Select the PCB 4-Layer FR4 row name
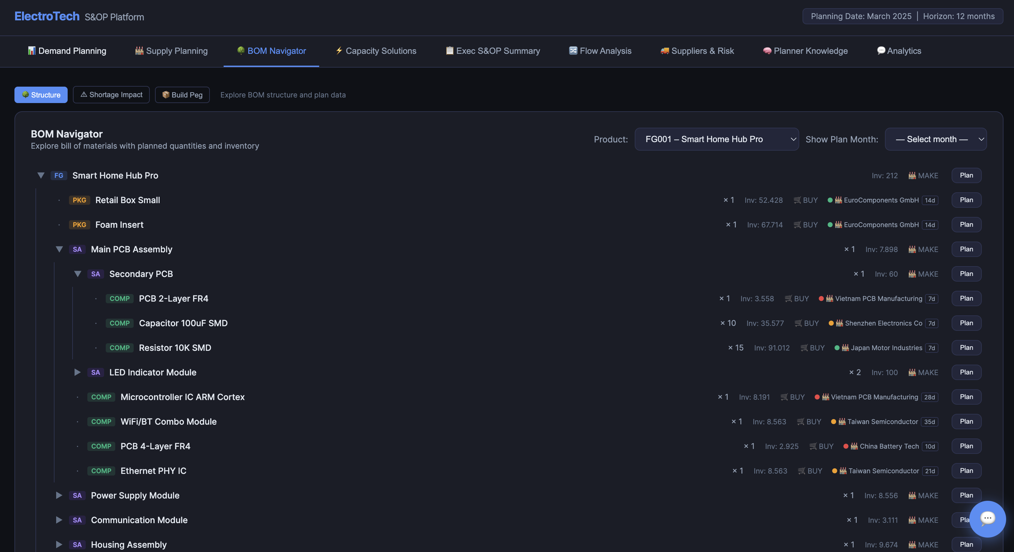The width and height of the screenshot is (1014, 552). [x=156, y=446]
